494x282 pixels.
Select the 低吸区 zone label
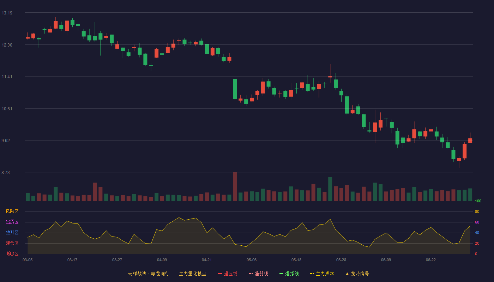point(12,253)
